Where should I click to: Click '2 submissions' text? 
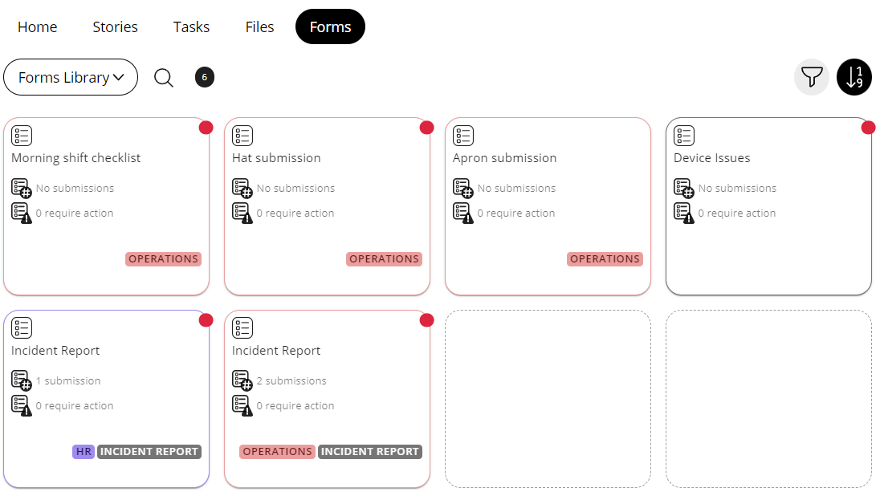291,381
